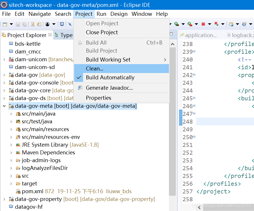
Task: Click the editor horizontal scrollbar left arrow
Action: click(x=199, y=208)
